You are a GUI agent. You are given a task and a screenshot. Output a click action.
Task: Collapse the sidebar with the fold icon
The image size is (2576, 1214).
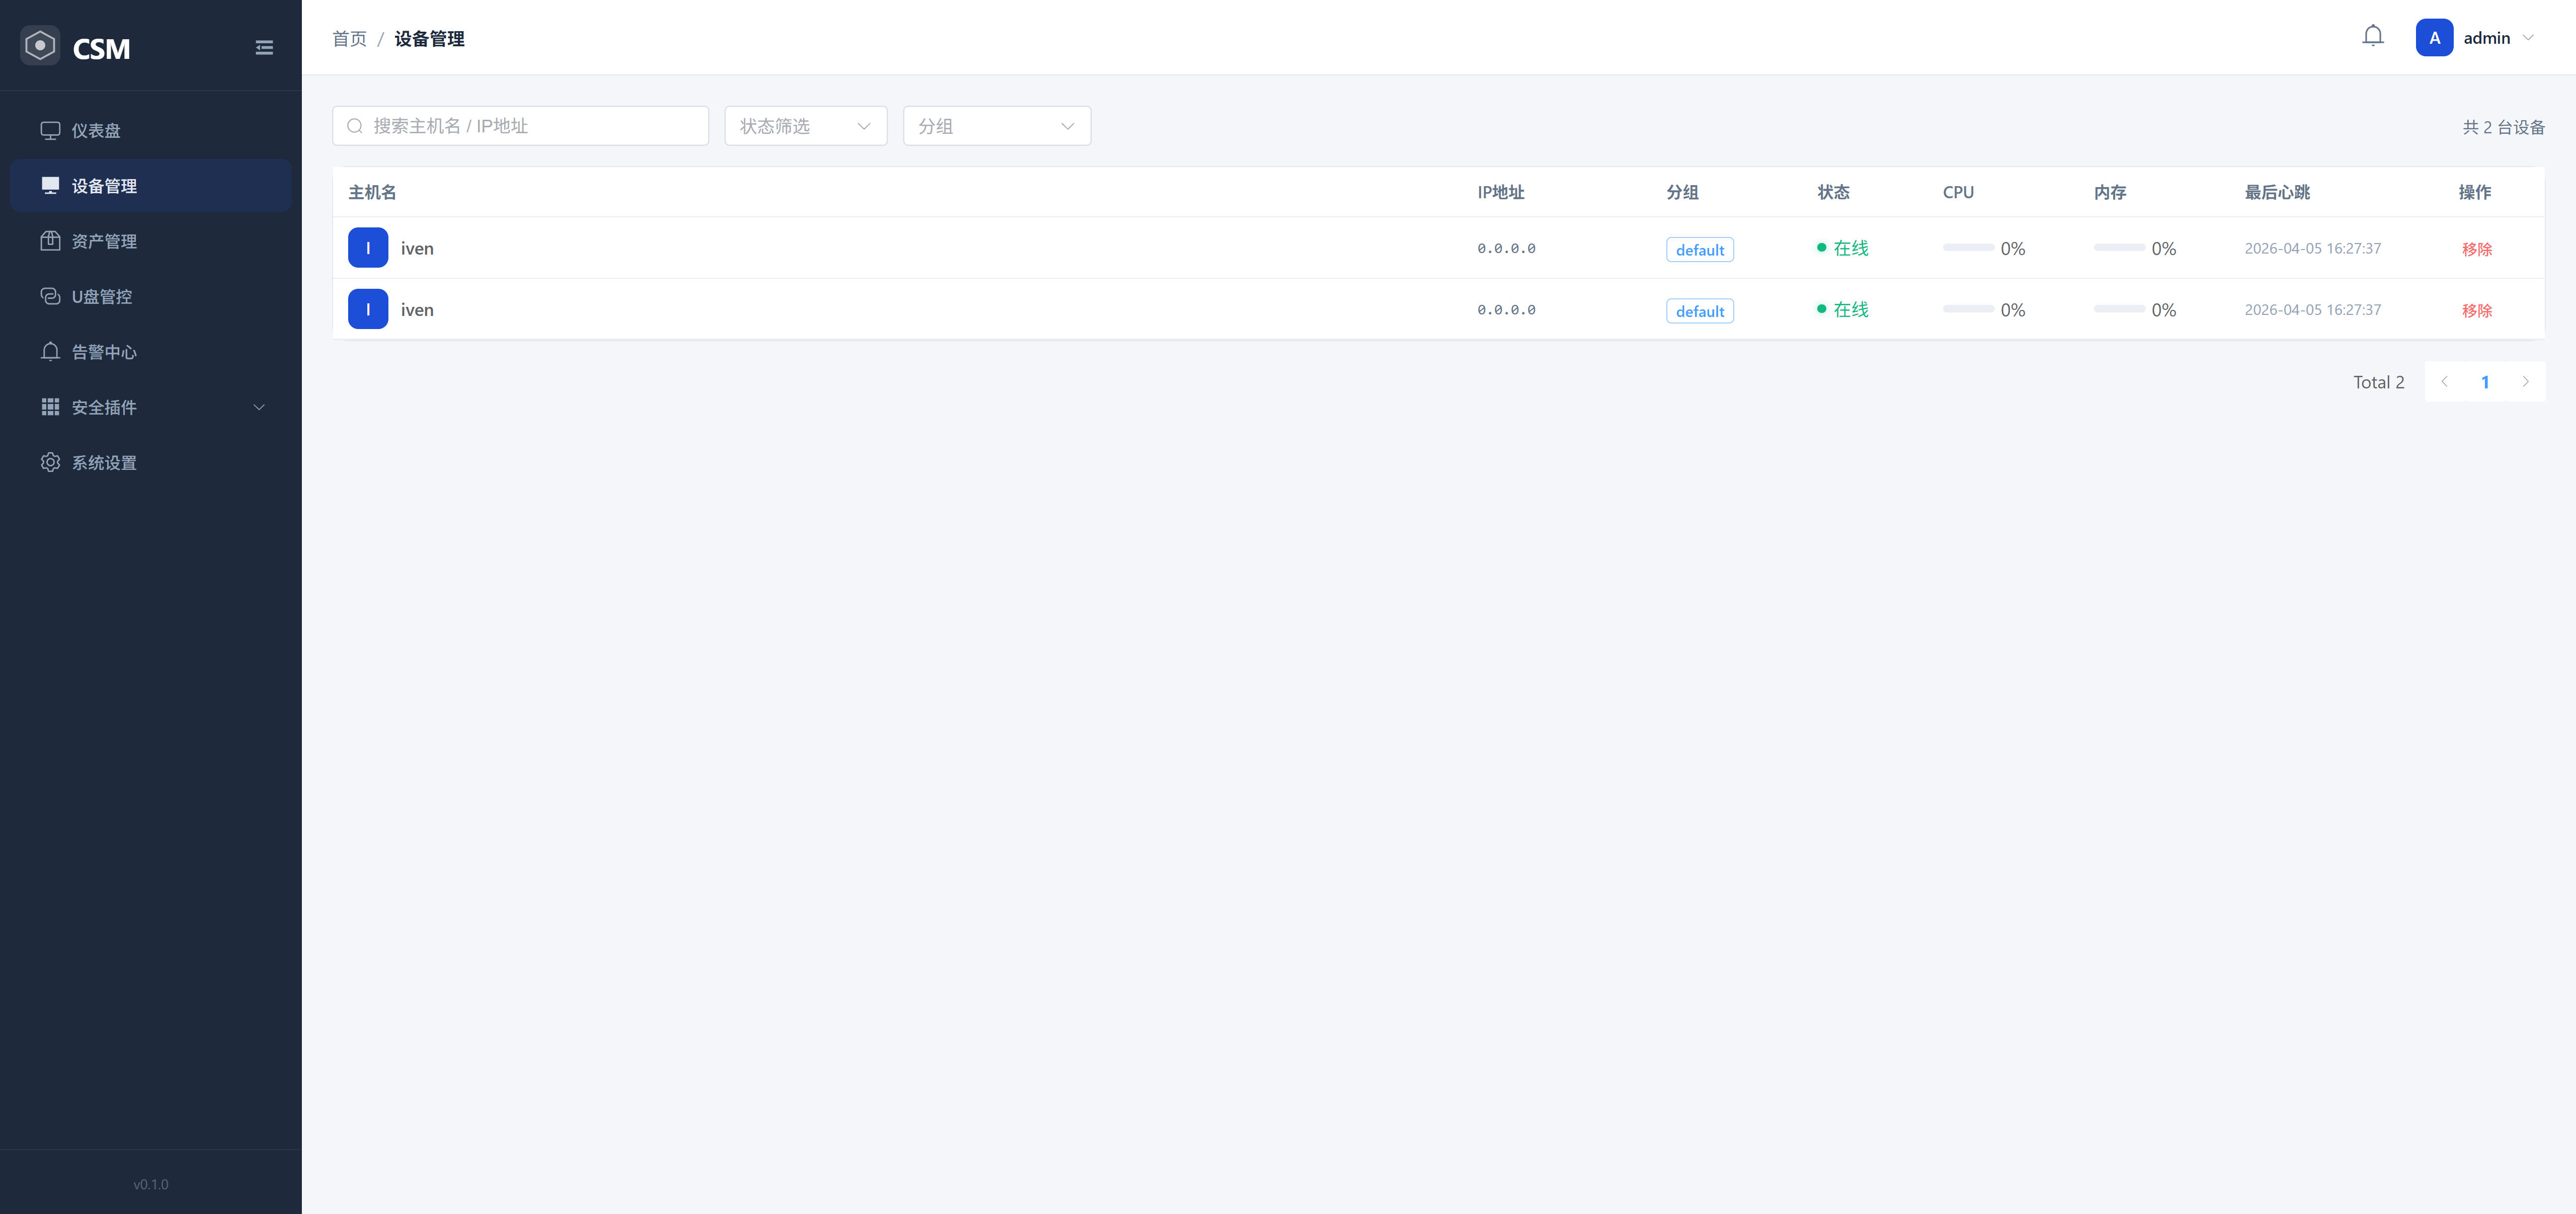(264, 48)
